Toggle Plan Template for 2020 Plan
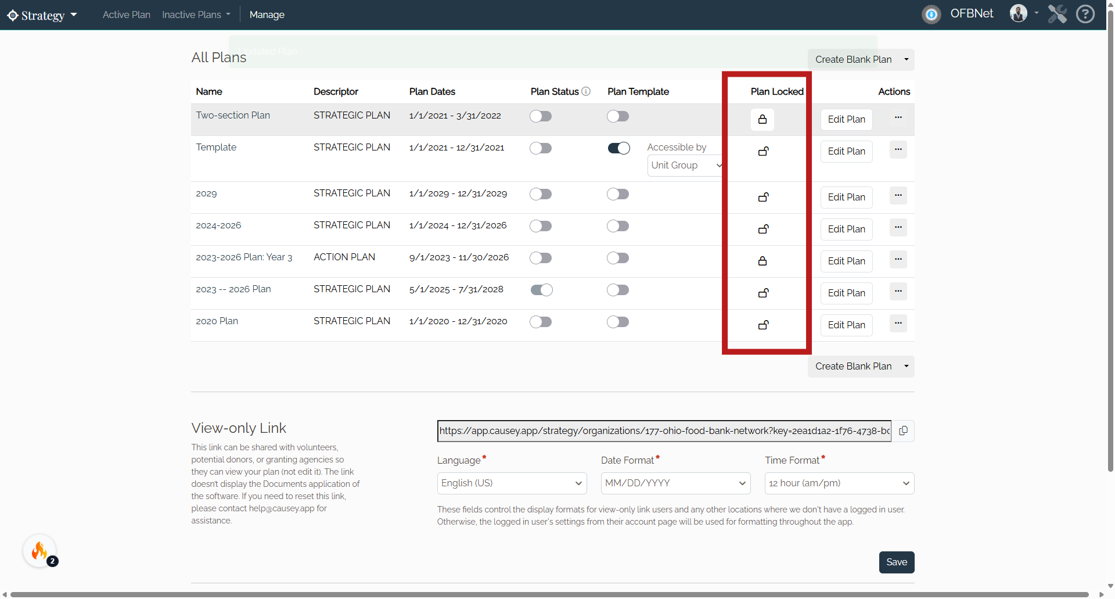Viewport: 1115px width, 599px height. (618, 322)
